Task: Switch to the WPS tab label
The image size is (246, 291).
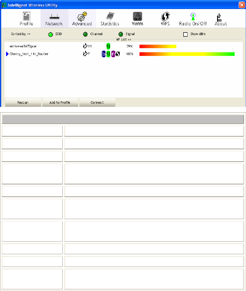Action: (165, 24)
